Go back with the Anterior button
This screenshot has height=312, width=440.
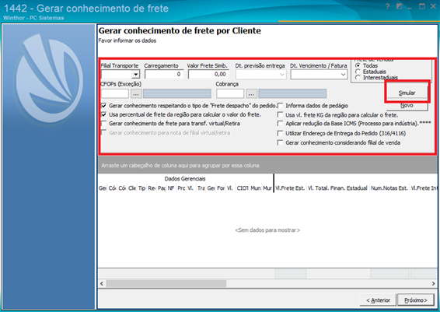378,300
